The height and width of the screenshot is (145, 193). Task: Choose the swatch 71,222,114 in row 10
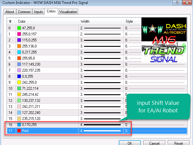[x=19, y=89]
